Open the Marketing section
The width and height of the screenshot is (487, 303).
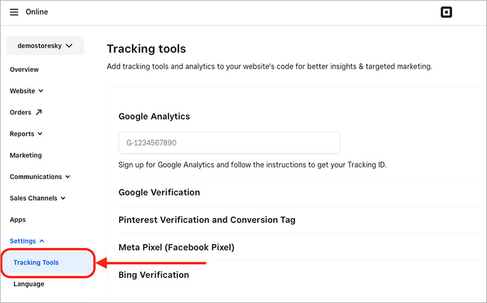[26, 156]
